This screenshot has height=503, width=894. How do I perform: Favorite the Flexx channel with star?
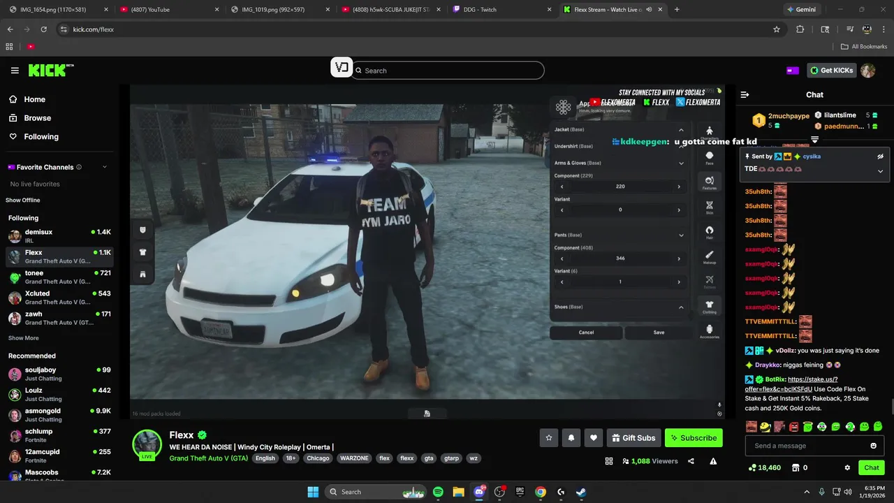coord(549,438)
